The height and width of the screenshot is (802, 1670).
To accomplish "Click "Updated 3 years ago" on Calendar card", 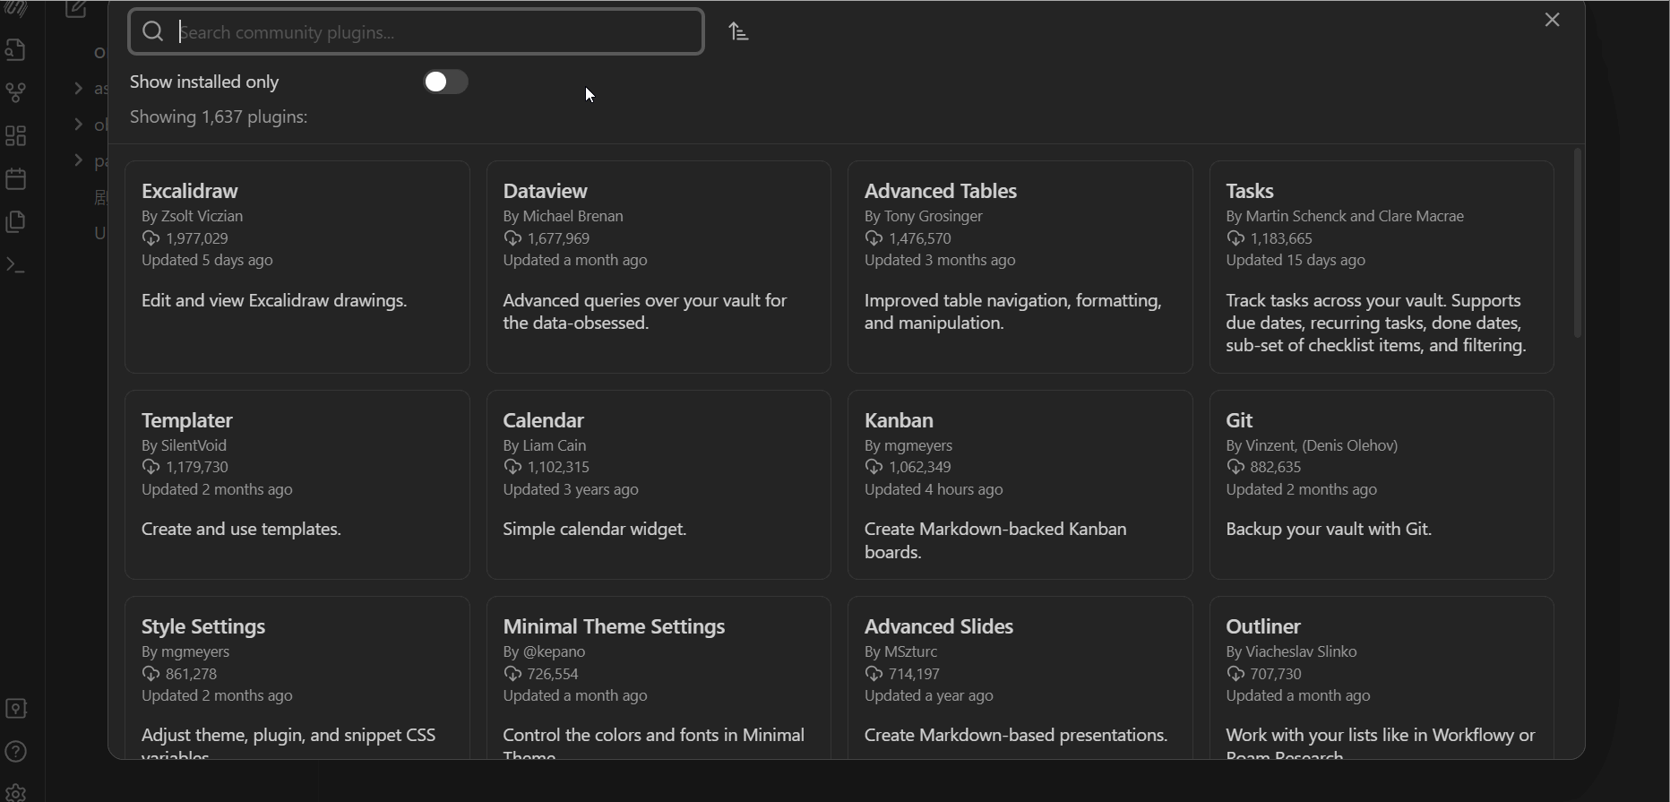I will 571,489.
